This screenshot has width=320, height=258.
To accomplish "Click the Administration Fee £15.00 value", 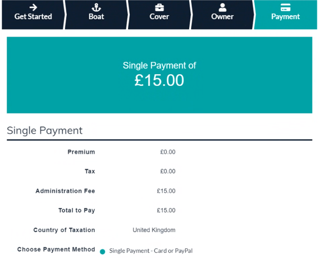I will click(166, 191).
